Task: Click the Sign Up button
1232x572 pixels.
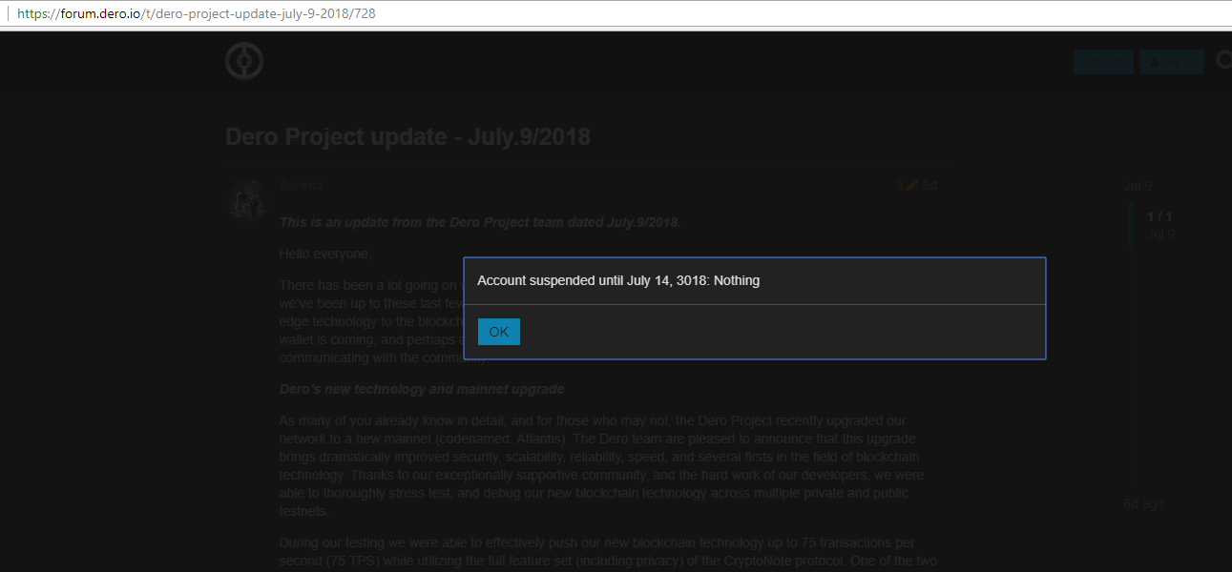Action: (1103, 63)
